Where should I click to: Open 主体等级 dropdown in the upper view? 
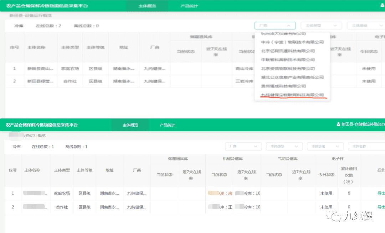pyautogui.click(x=366, y=26)
